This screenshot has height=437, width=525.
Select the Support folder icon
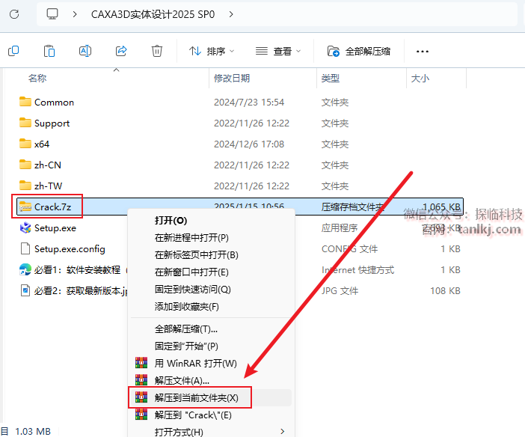pos(25,123)
